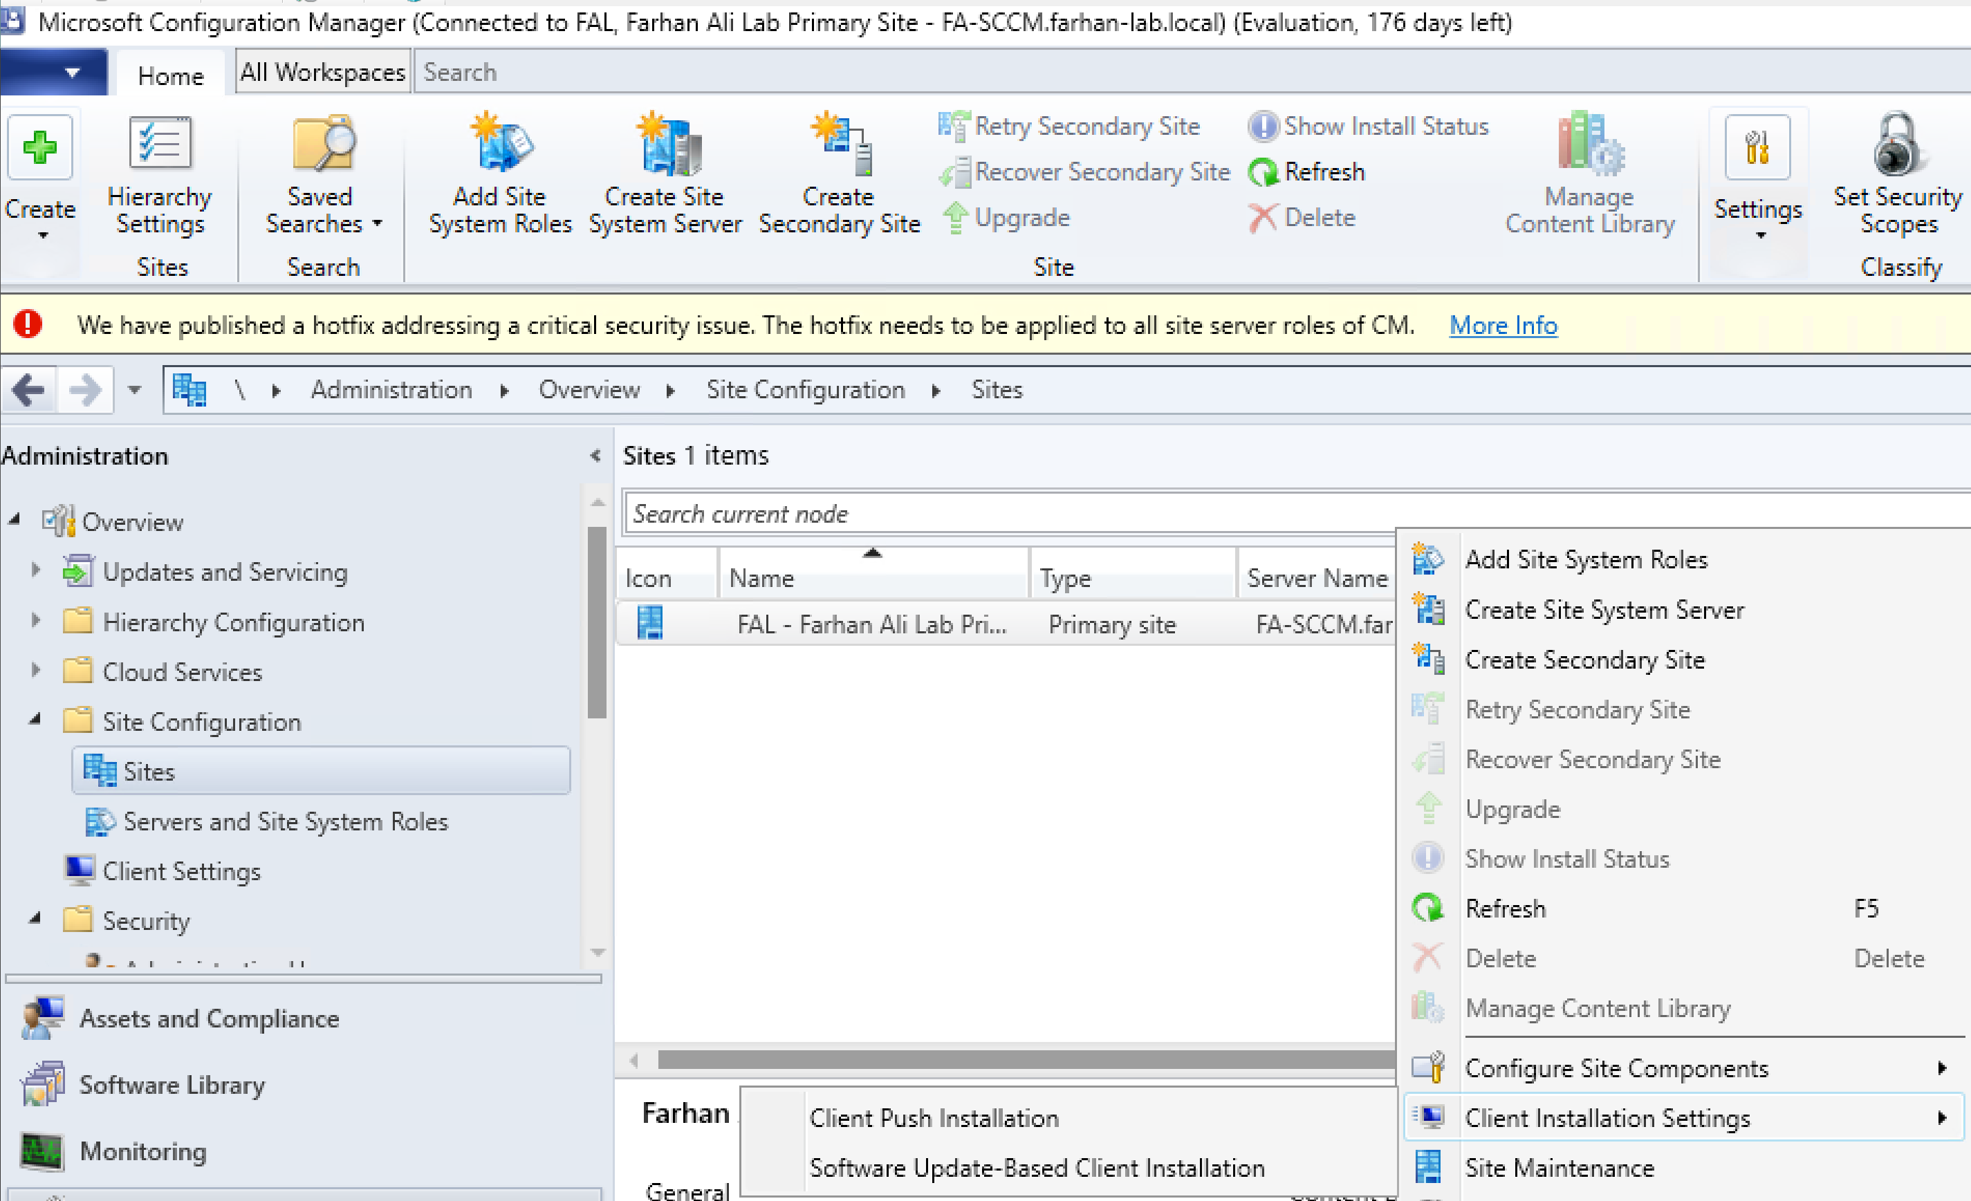This screenshot has width=1971, height=1201.
Task: Collapse the Site Configuration folder
Action: point(35,720)
